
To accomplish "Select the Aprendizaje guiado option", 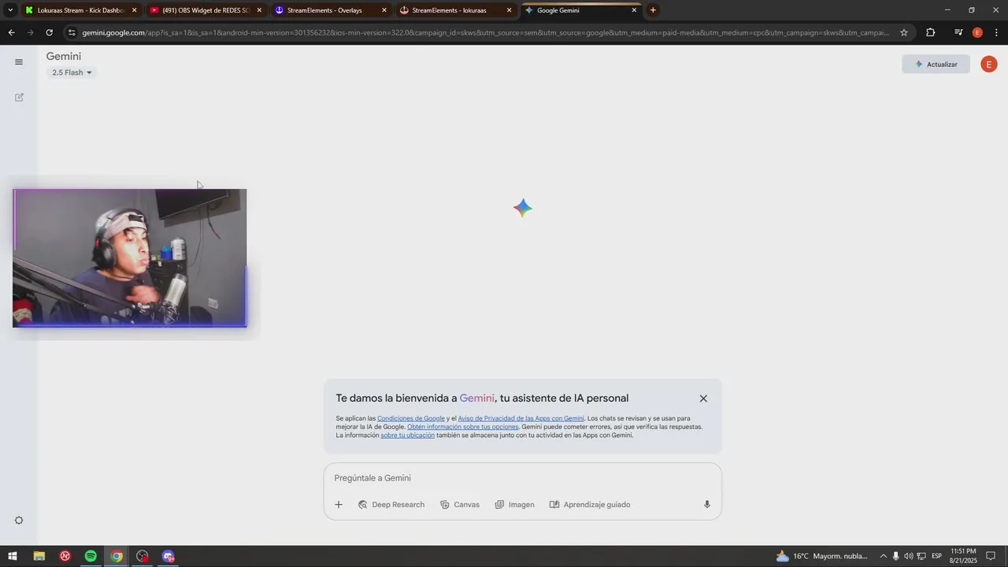I will point(590,505).
